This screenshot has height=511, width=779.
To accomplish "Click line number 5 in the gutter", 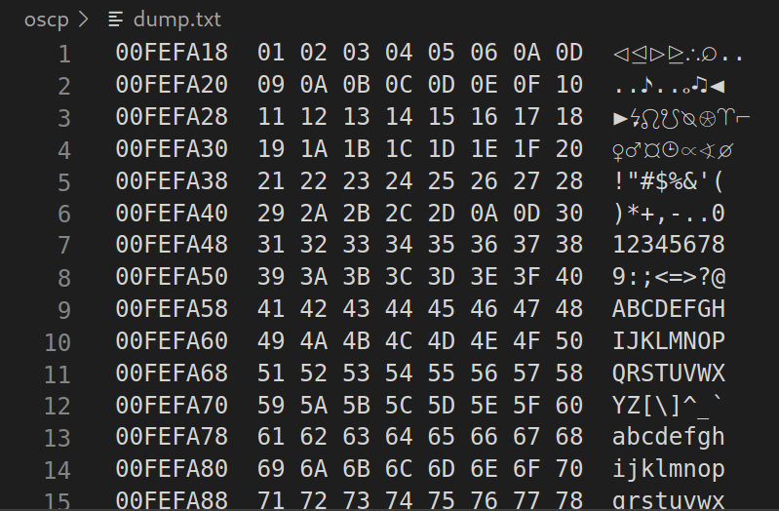I will (64, 182).
